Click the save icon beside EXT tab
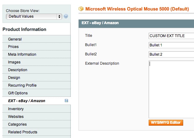The image size is (194, 138). coord(66,101)
